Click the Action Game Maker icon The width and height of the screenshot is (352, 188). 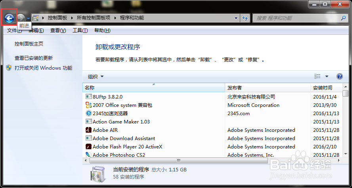[89, 122]
